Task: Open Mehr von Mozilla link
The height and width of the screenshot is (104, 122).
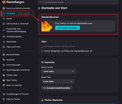Action: pos(17,85)
